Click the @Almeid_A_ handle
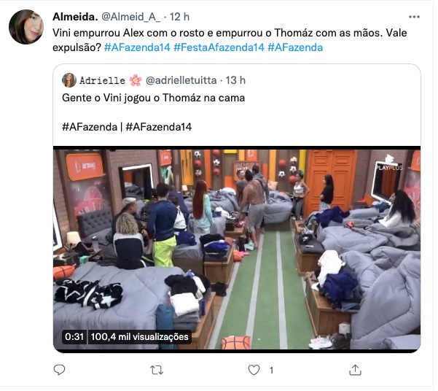Viewport: 438px width, 391px height. coord(132,17)
